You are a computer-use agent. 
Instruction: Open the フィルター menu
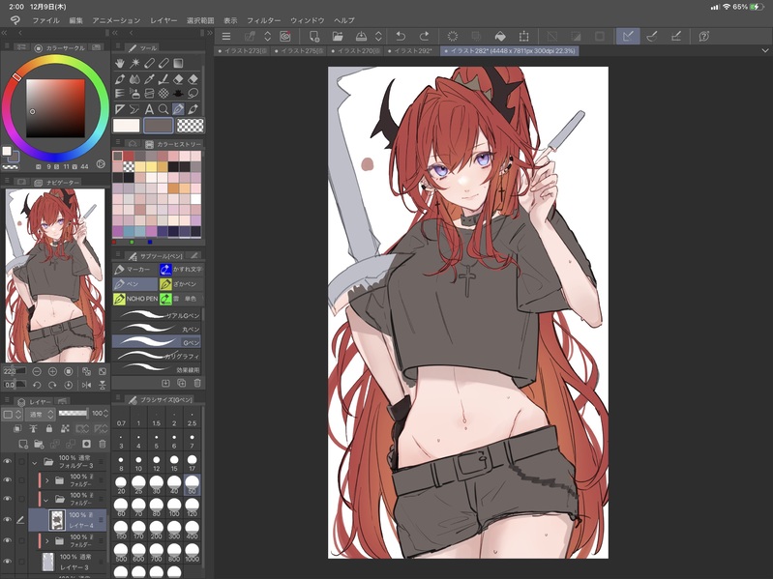pyautogui.click(x=264, y=20)
